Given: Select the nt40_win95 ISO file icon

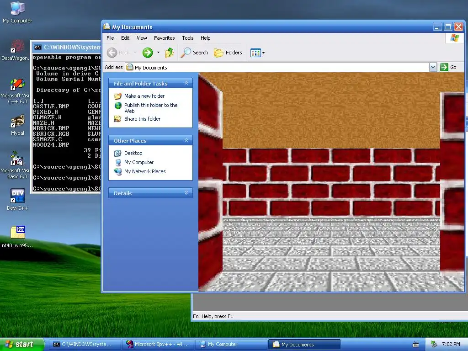Looking at the screenshot, I should click(17, 237).
